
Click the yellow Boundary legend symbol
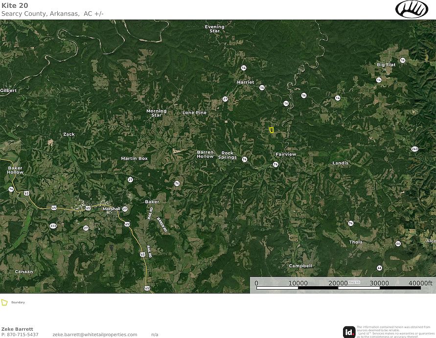pyautogui.click(x=4, y=302)
